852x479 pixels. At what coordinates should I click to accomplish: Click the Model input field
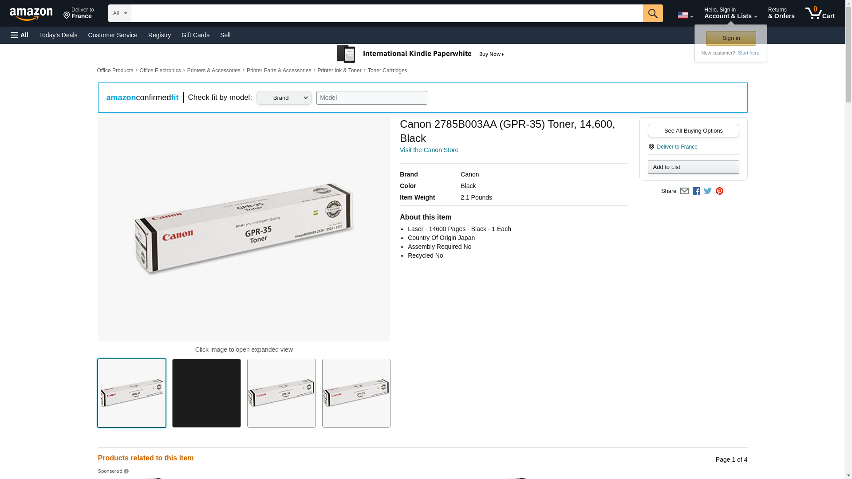[x=371, y=98]
